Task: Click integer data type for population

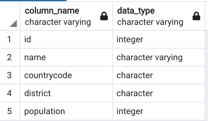Action: tap(159, 111)
